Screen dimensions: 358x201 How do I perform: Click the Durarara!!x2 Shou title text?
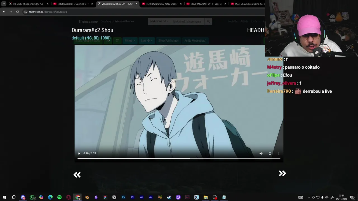point(92,30)
